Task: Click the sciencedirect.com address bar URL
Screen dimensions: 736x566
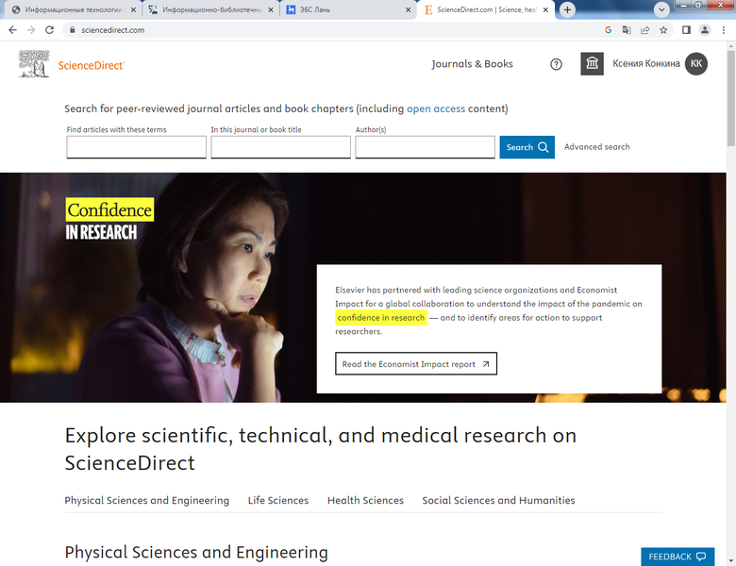Action: (112, 30)
